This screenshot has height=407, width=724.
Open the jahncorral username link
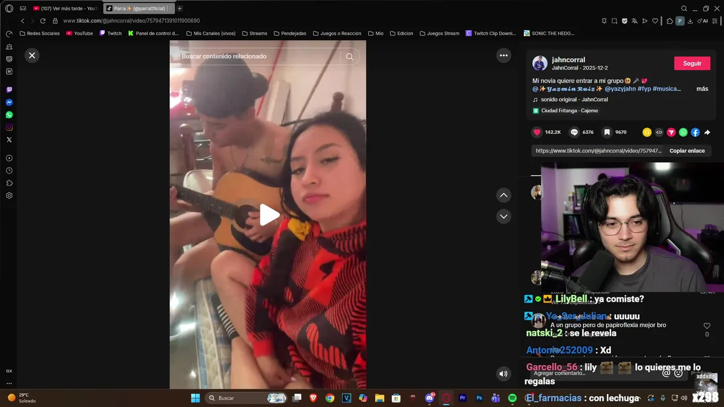pos(568,60)
